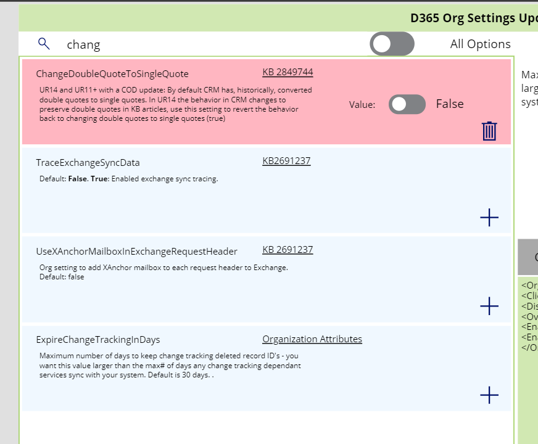Click the 'All Options' label

481,44
